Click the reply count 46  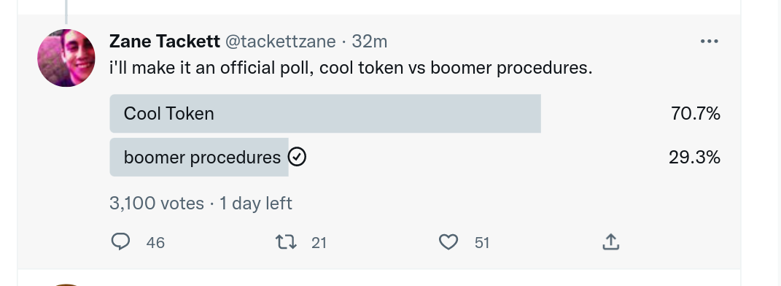coord(155,243)
